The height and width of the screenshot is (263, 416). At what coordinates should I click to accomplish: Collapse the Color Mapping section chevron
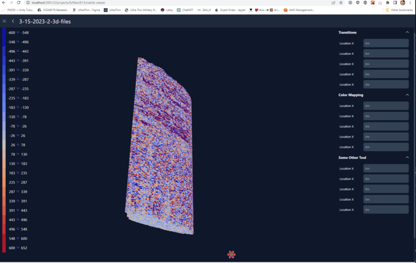[x=407, y=95]
